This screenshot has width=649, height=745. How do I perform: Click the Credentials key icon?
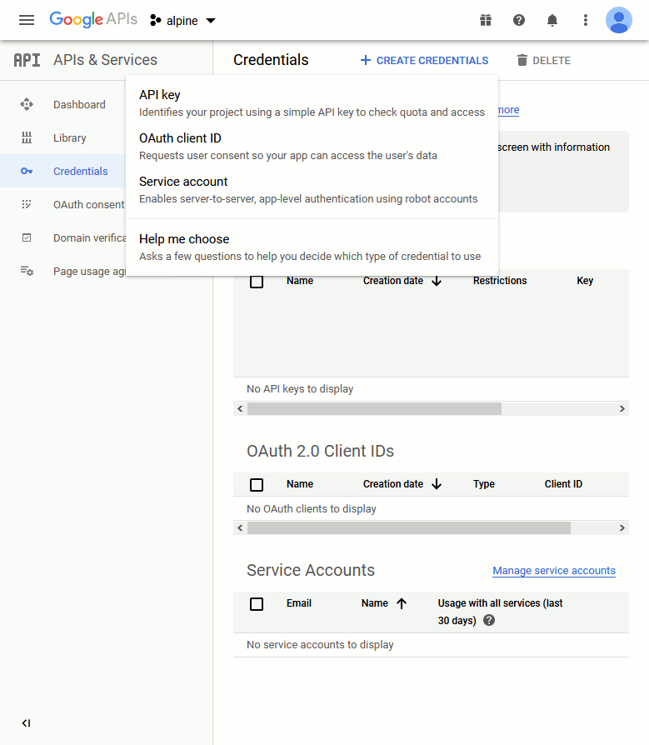(x=27, y=171)
